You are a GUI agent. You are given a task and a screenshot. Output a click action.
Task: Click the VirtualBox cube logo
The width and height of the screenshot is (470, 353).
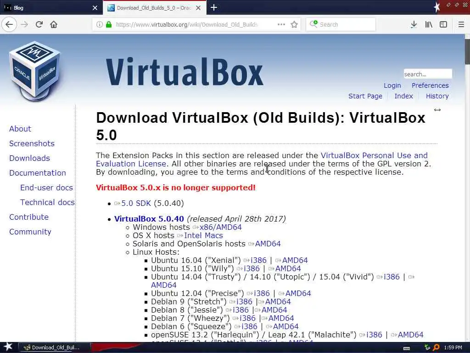click(35, 71)
